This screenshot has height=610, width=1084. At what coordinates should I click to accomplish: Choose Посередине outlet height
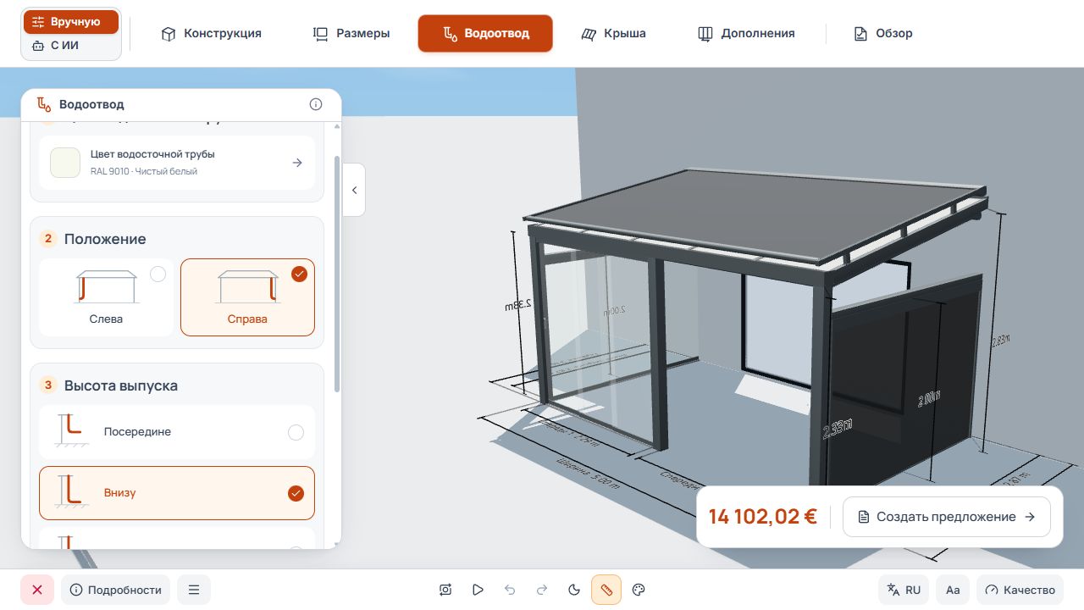[177, 432]
